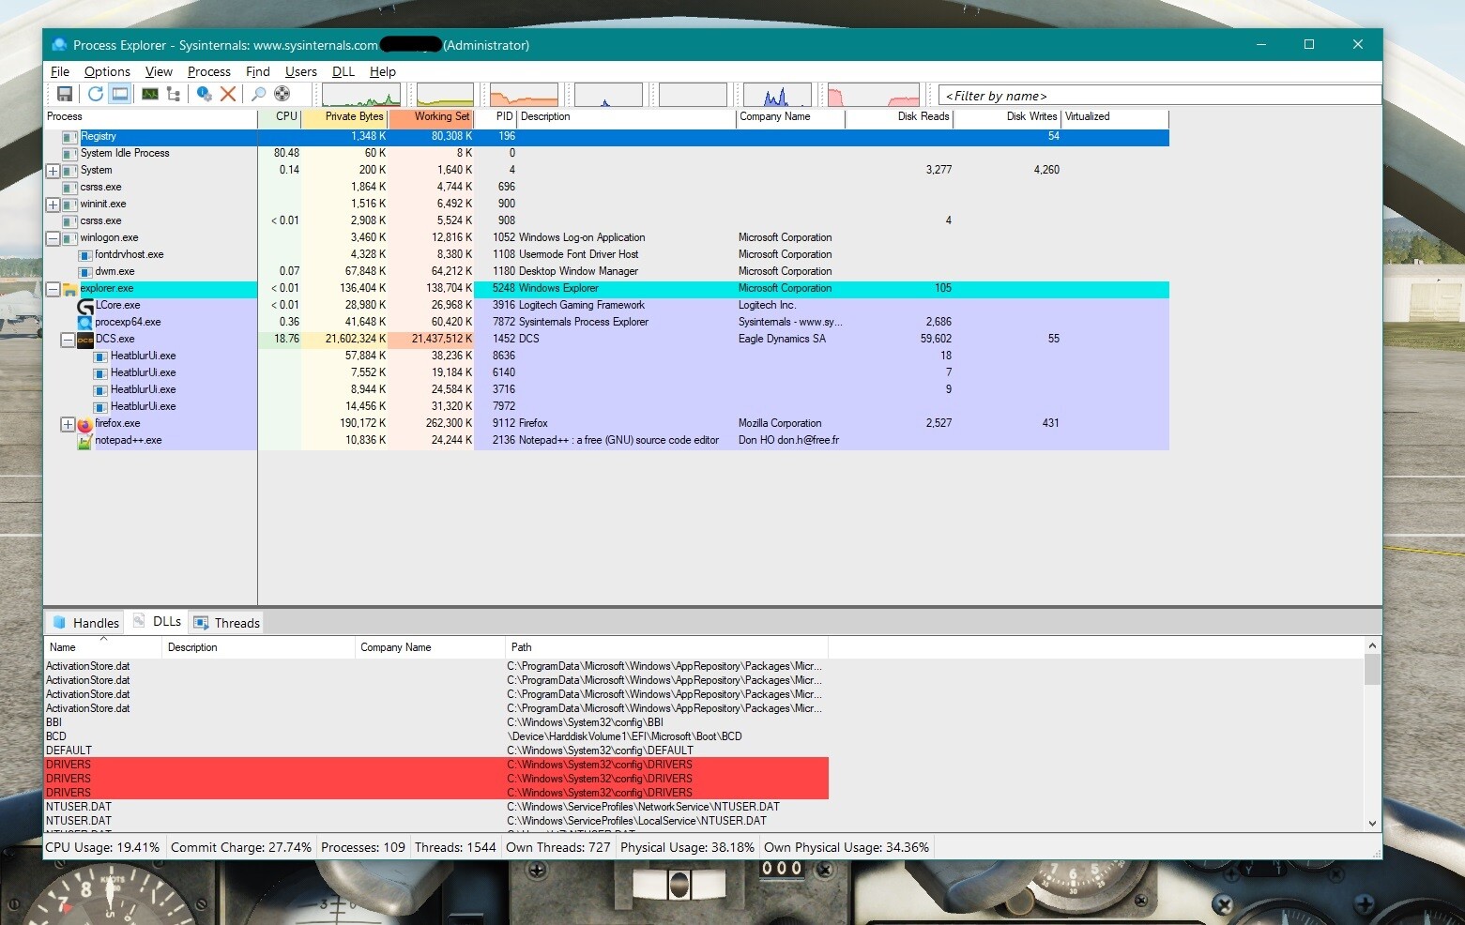1465x925 pixels.
Task: Switch to the Threads tab
Action: pos(226,623)
